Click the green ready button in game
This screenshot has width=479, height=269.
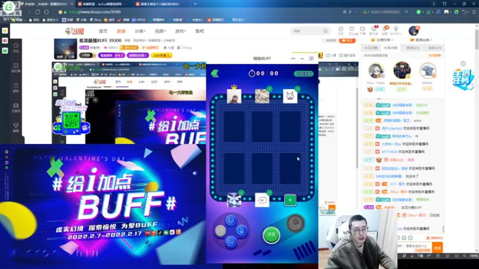coord(271,234)
